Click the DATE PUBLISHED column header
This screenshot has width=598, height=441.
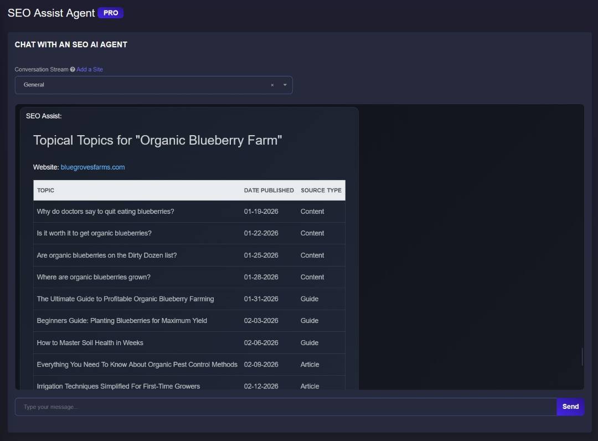(269, 191)
